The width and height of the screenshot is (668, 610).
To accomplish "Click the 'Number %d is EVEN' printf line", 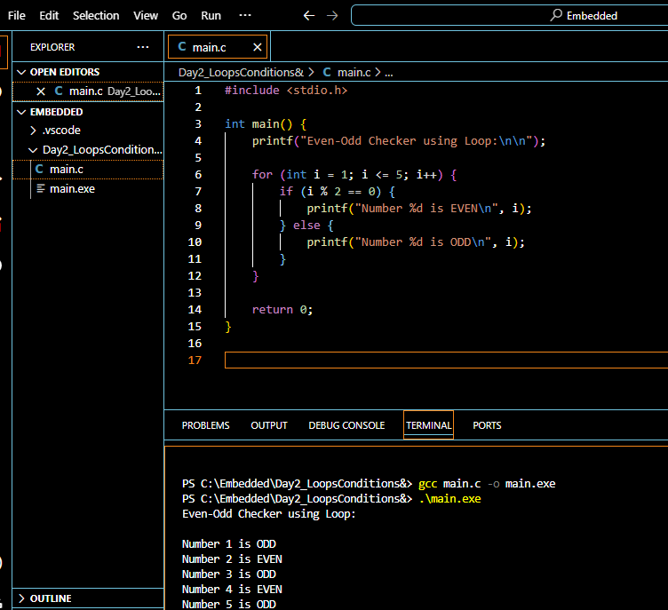I will [419, 209].
